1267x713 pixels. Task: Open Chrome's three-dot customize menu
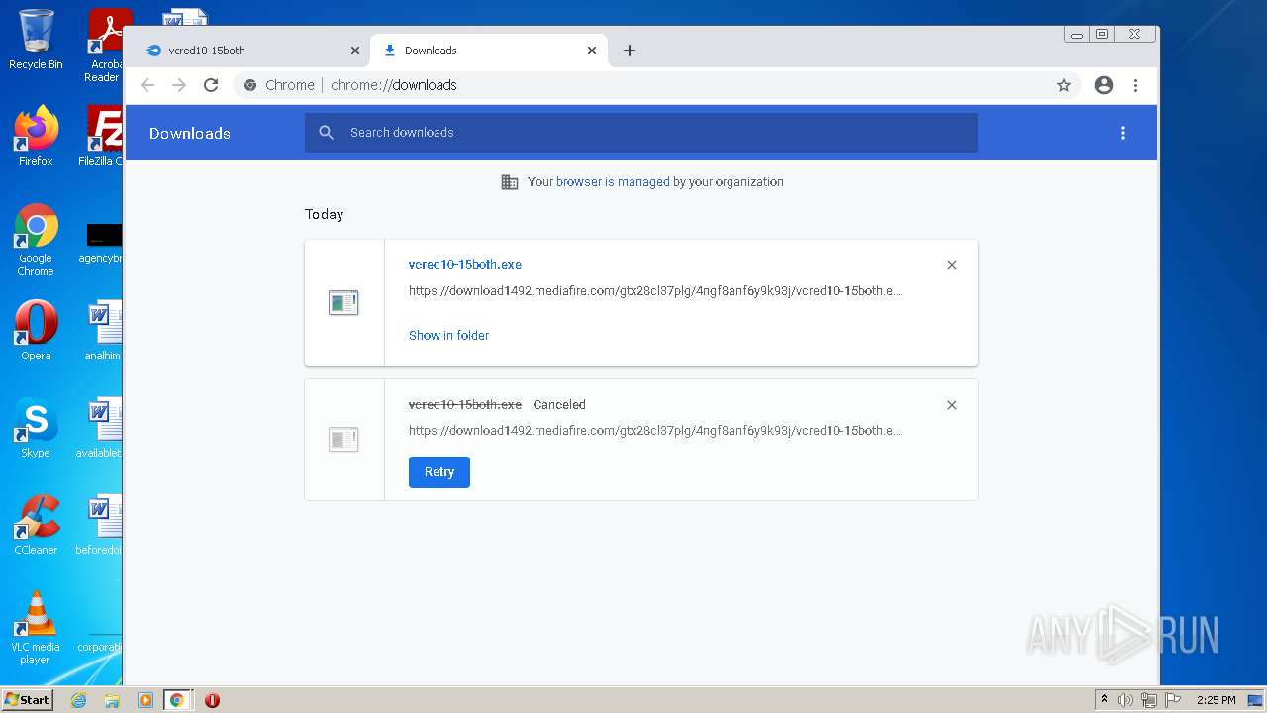(x=1135, y=85)
